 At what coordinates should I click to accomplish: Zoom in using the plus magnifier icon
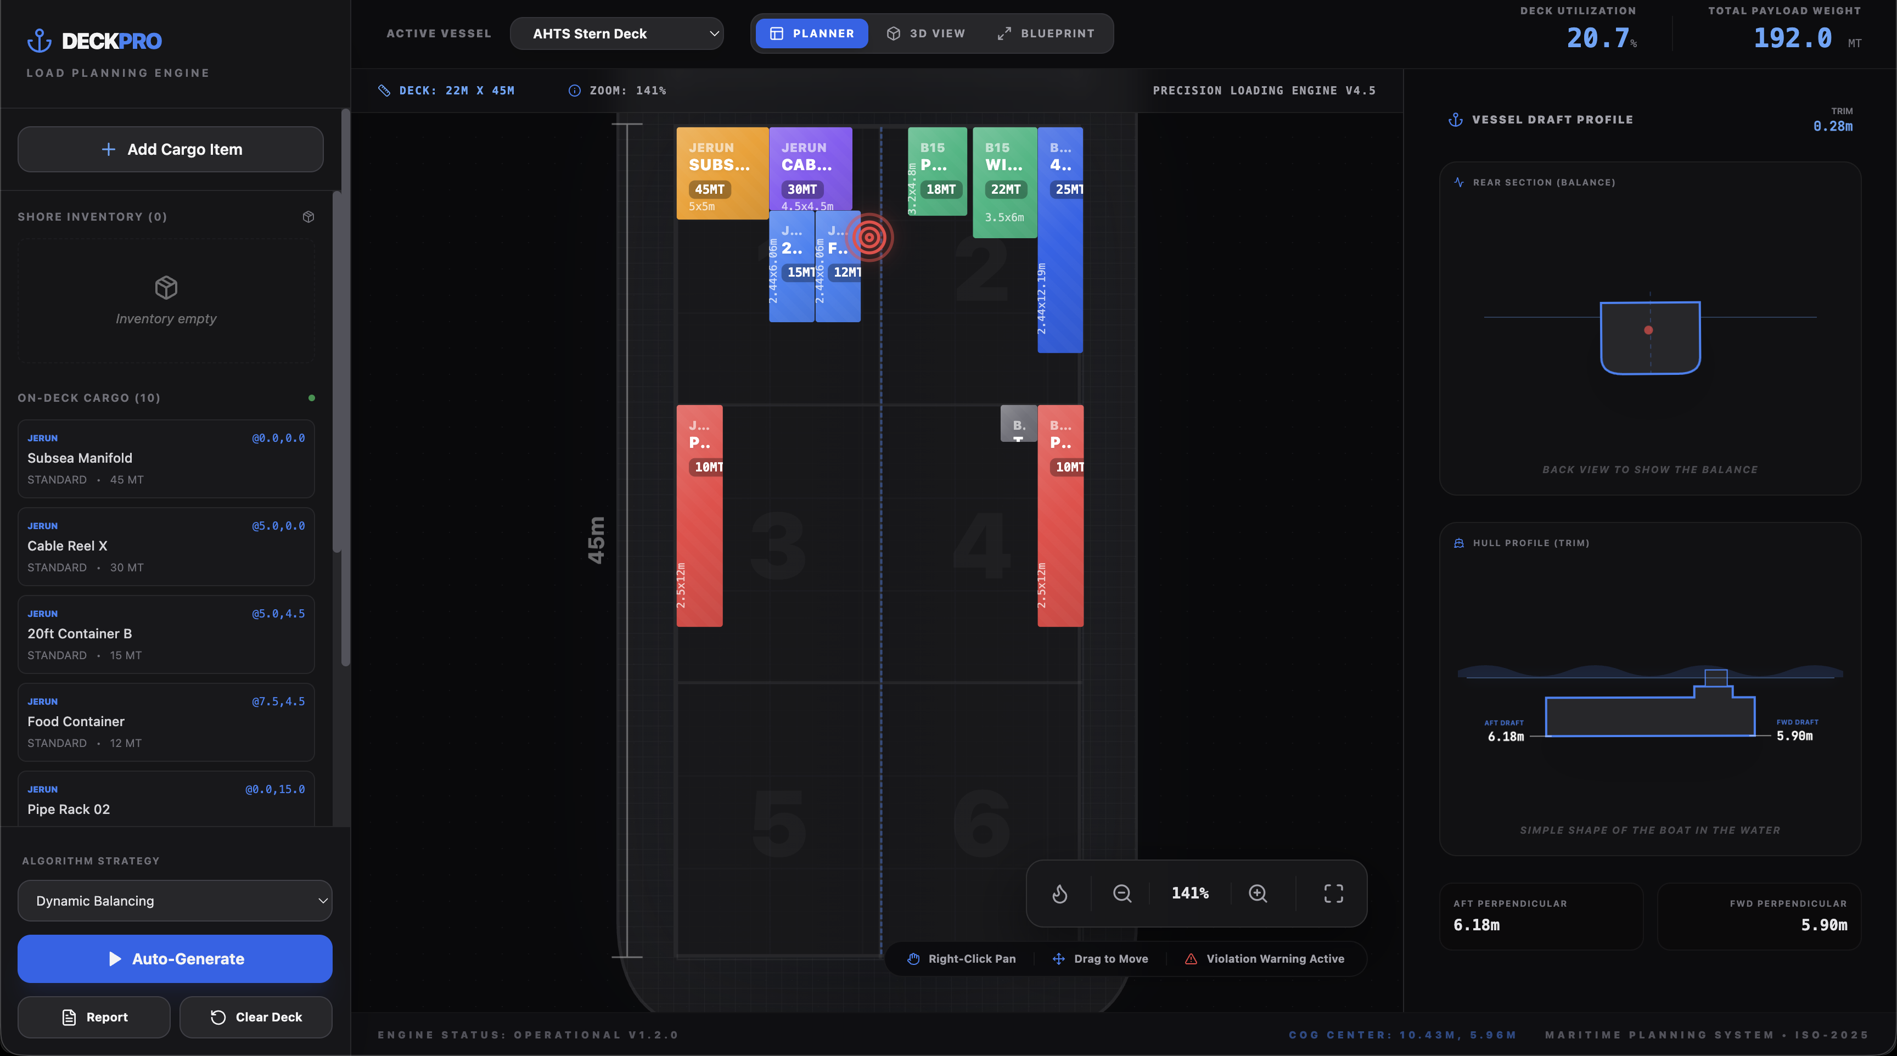coord(1257,893)
